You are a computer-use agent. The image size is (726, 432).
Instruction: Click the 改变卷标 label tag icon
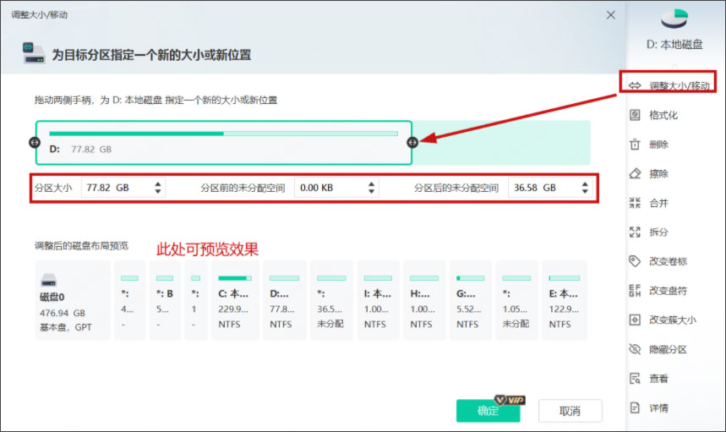635,261
